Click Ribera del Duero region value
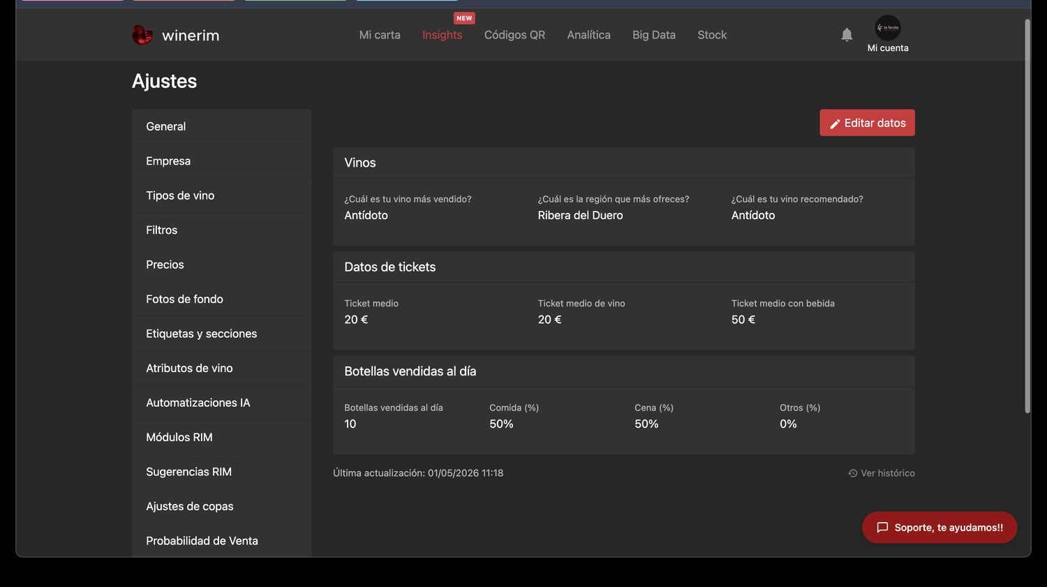1047x587 pixels. pyautogui.click(x=580, y=216)
